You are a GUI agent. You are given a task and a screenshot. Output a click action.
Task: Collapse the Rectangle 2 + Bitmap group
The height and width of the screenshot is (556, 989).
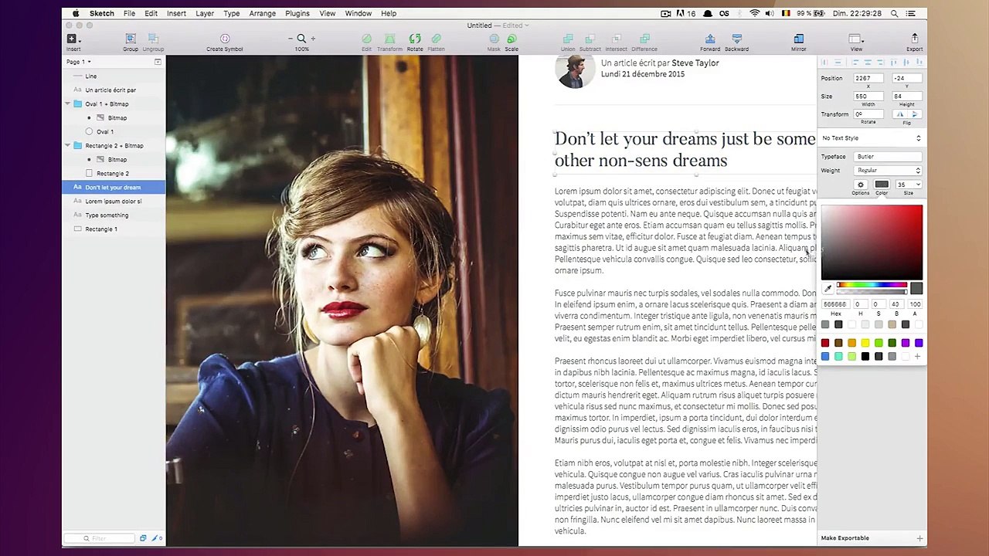click(67, 145)
